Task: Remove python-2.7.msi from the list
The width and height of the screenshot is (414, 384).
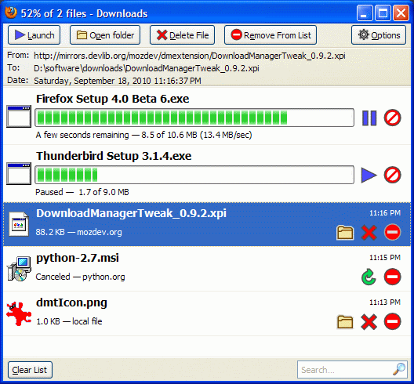Action: click(x=392, y=277)
